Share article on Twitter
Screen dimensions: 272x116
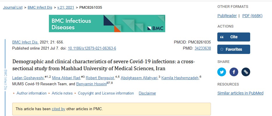coord(222,72)
